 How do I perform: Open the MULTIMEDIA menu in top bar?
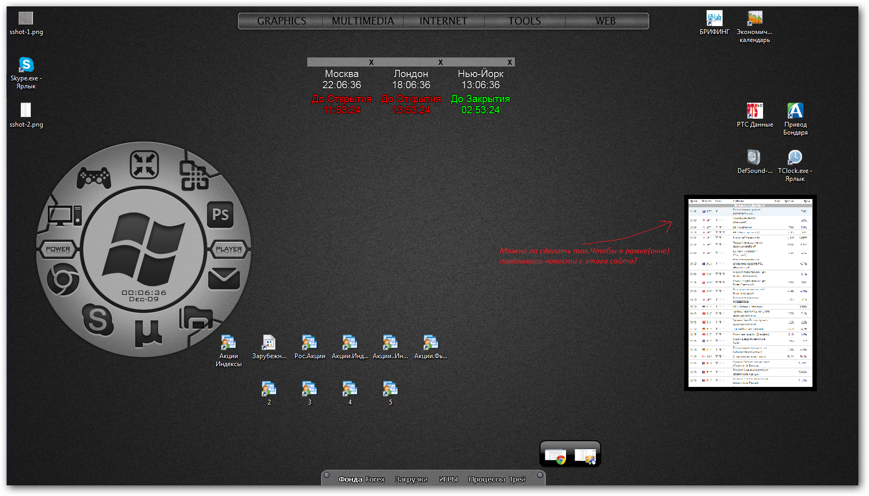click(363, 21)
